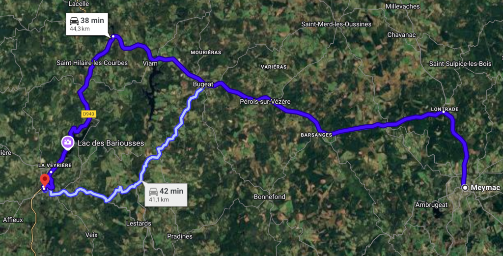Click the Lestards village label

(139, 223)
